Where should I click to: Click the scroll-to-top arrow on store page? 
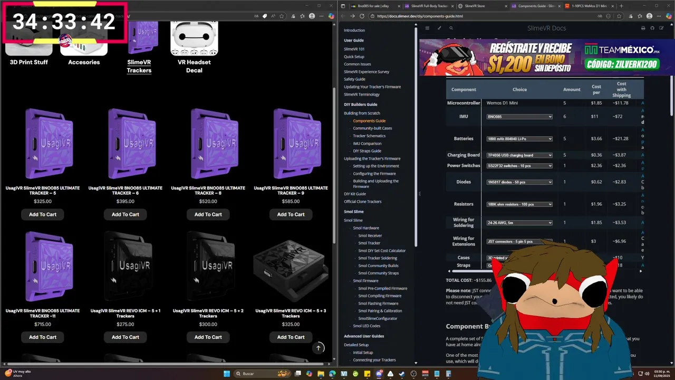click(x=318, y=348)
